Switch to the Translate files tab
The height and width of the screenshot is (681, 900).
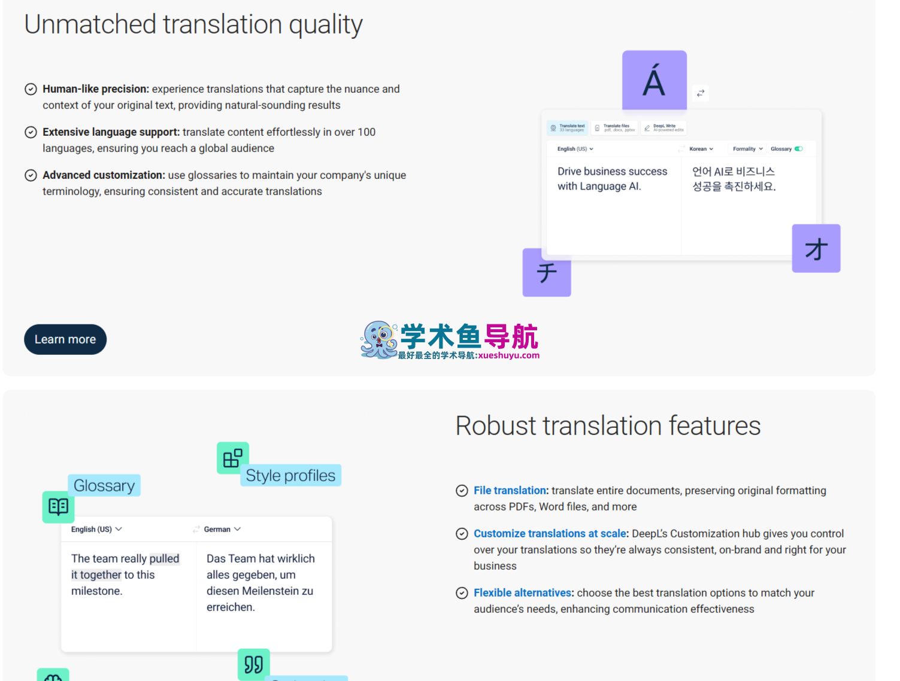[614, 127]
